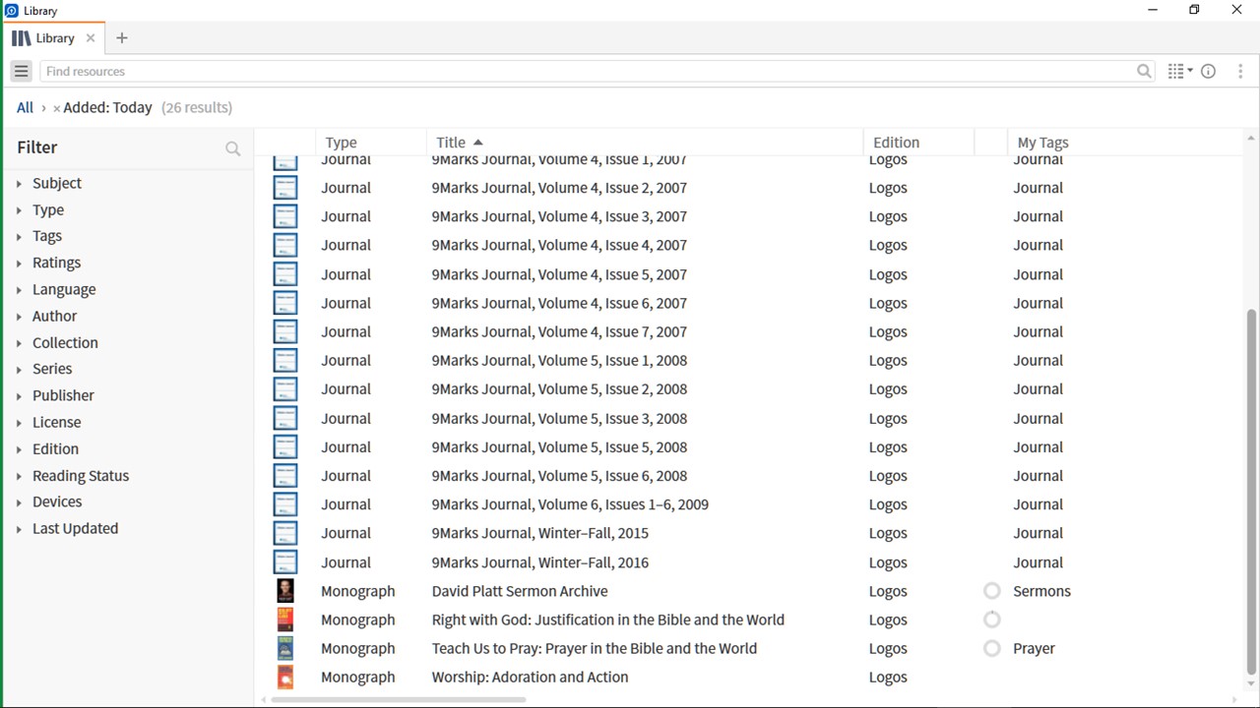Show the resource information panel
Viewport: 1260px width, 708px height.
tap(1209, 71)
